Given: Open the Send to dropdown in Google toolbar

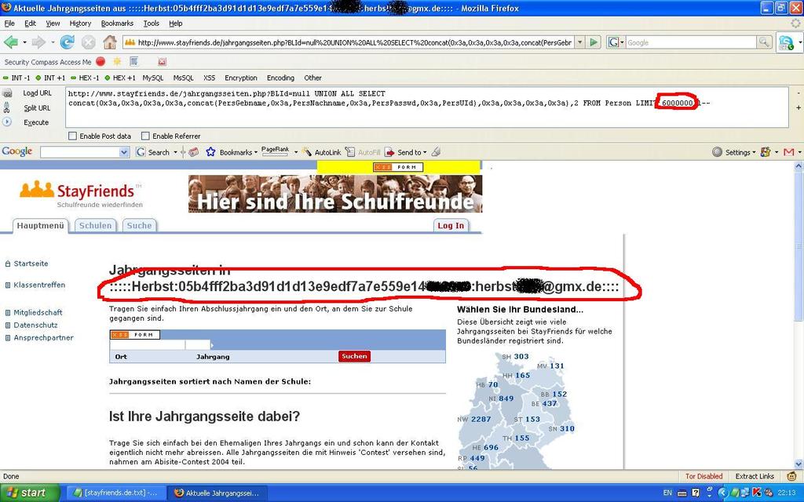Looking at the screenshot, I should [425, 153].
